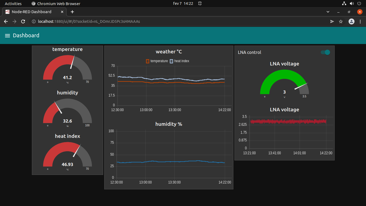Open Chromium three-dot menu
This screenshot has height=206, width=366.
pos(360,21)
